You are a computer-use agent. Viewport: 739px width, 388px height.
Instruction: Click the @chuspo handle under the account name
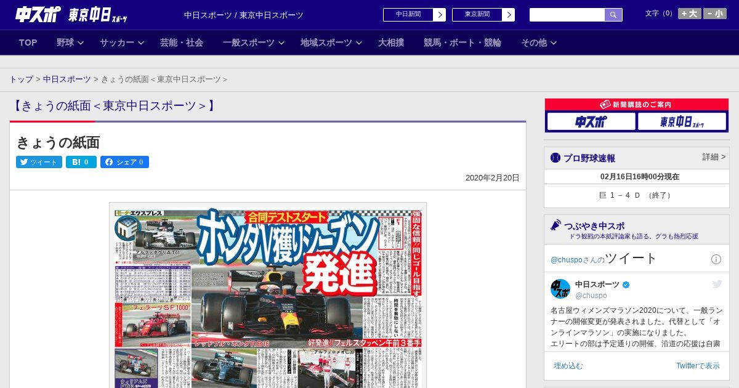(591, 296)
